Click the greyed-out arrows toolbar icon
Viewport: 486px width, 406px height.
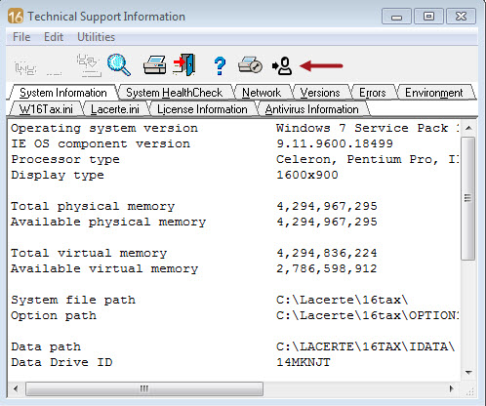[89, 65]
